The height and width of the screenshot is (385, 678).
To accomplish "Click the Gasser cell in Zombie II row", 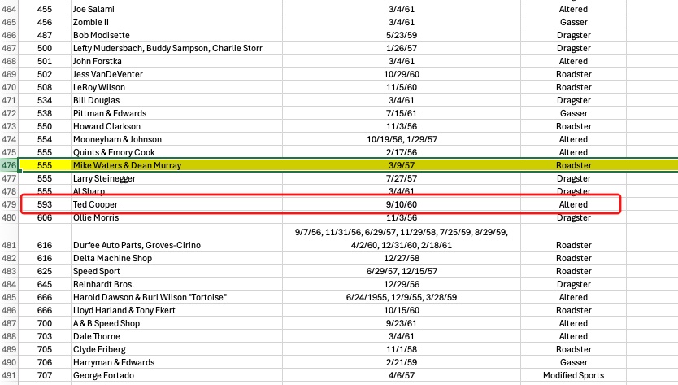I will (573, 22).
